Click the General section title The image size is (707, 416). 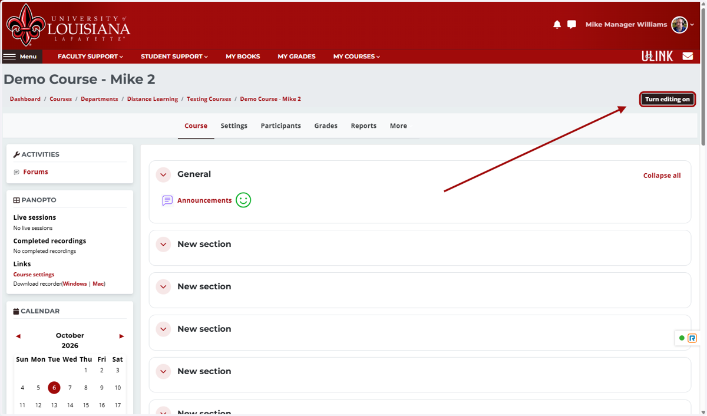(194, 174)
